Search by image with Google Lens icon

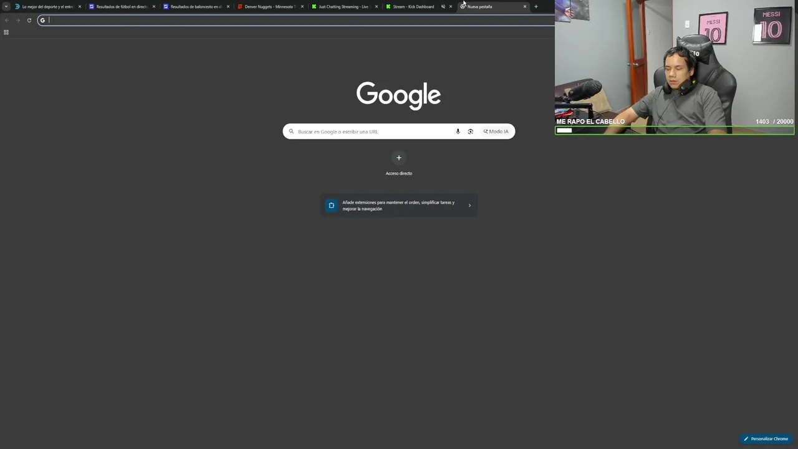pos(471,132)
